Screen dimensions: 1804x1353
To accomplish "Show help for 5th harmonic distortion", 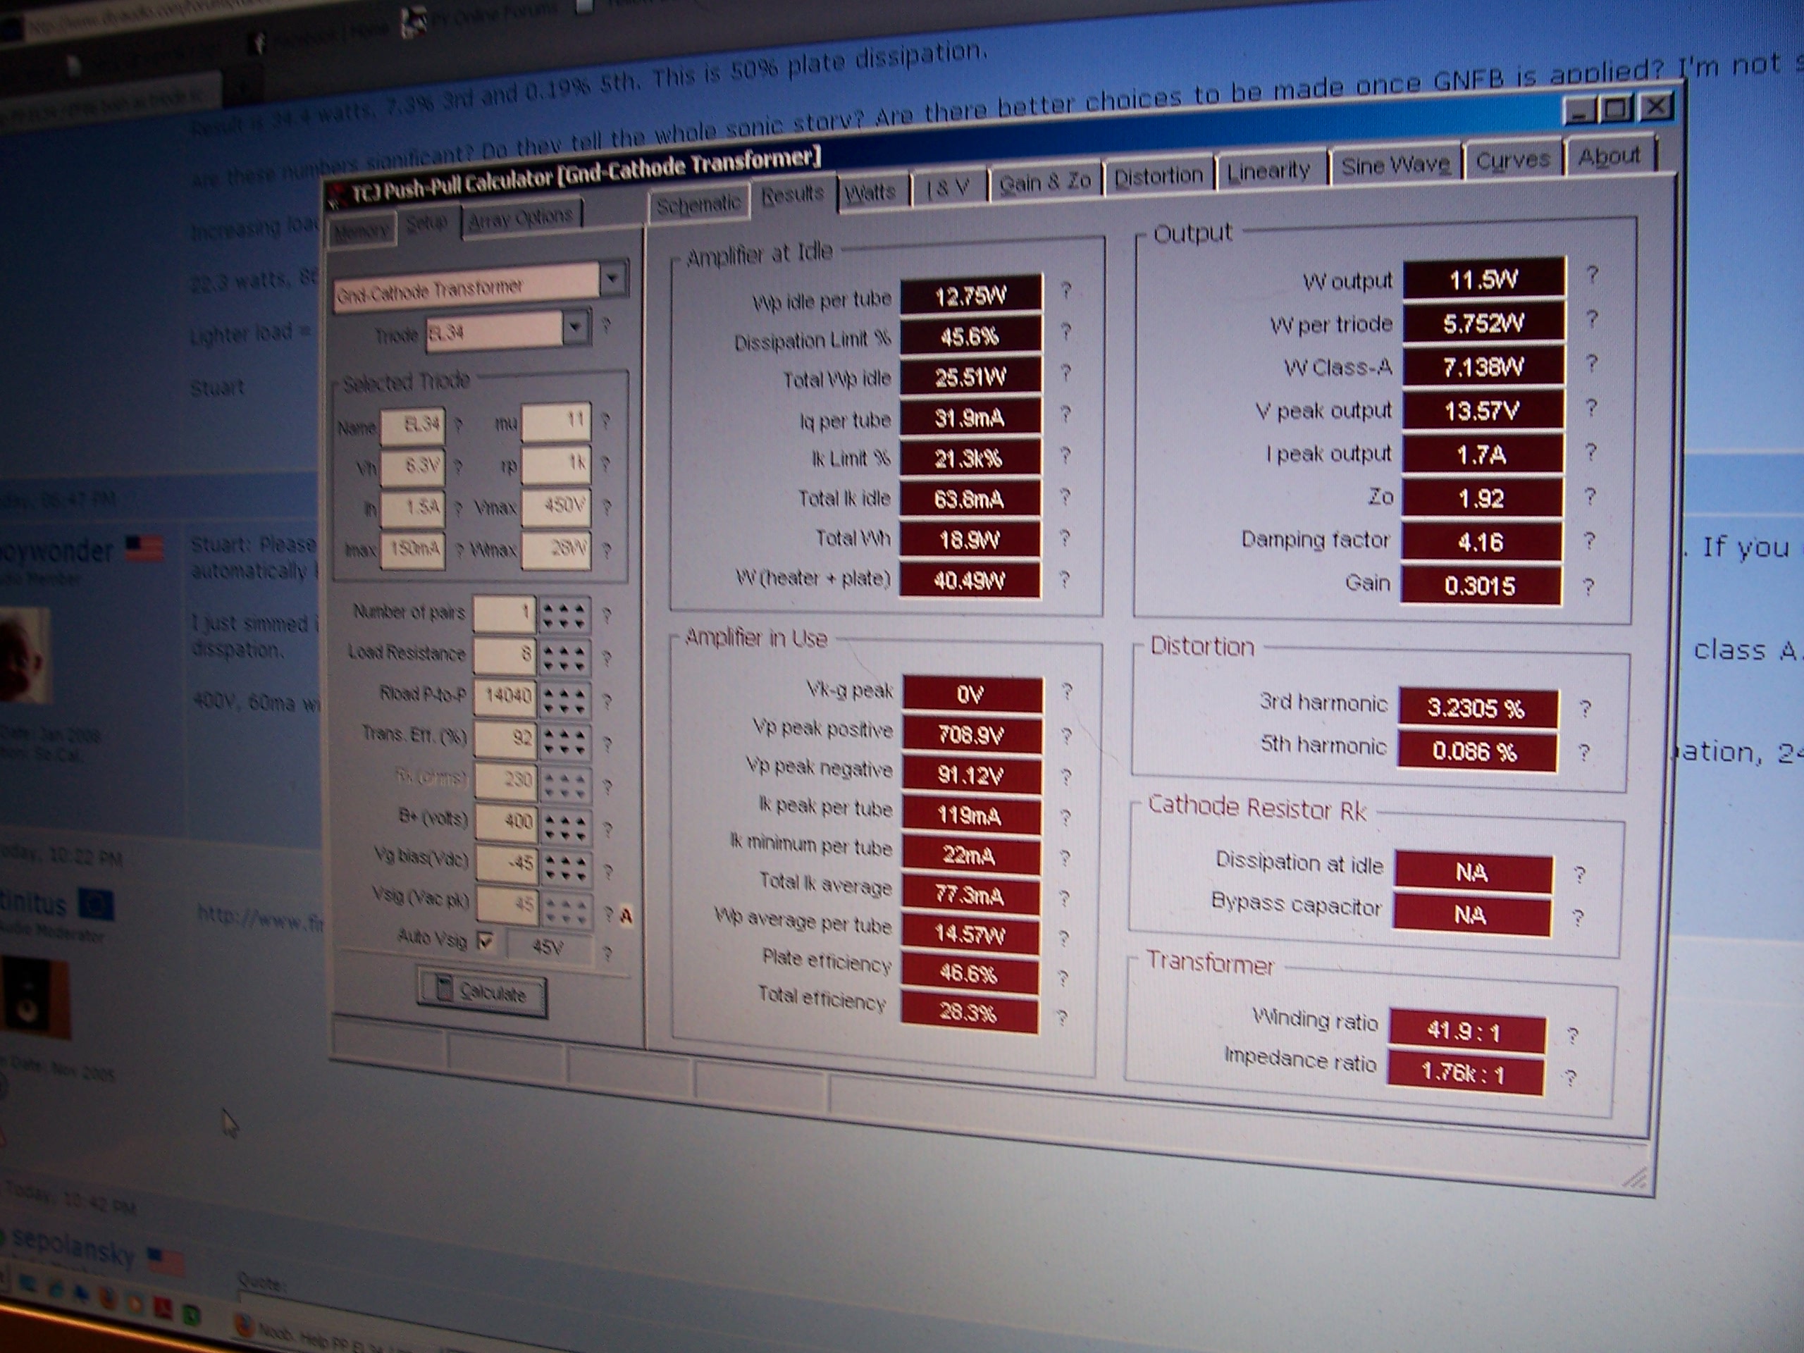I will pyautogui.click(x=1584, y=752).
